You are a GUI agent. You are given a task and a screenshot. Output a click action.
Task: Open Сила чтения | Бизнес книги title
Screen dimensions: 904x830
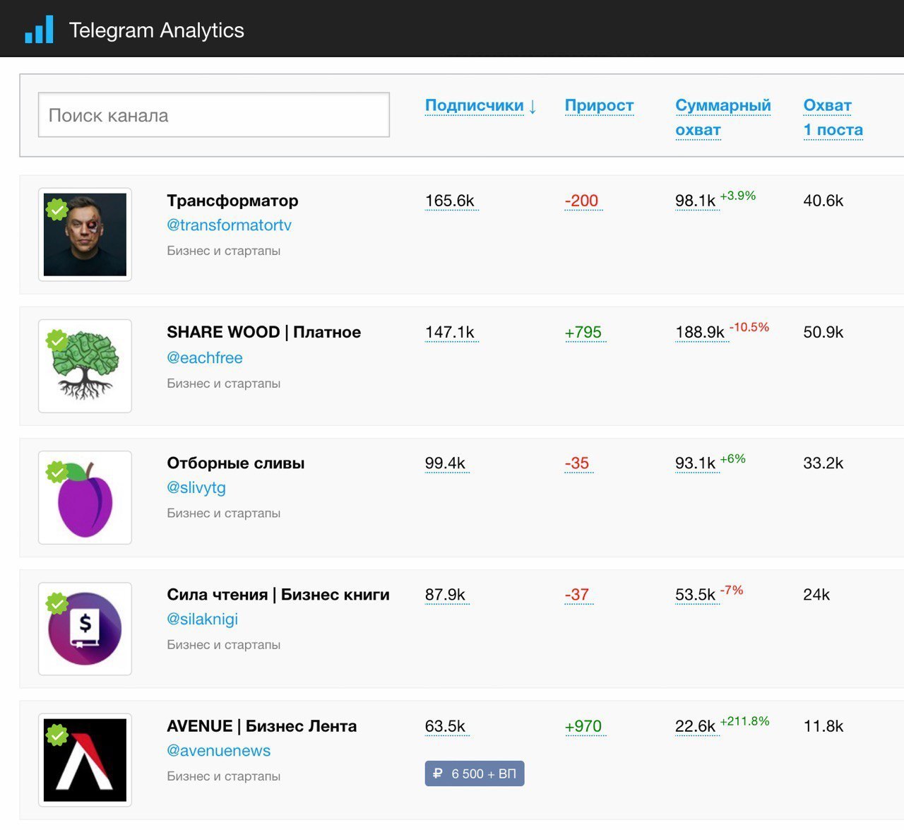(x=278, y=595)
